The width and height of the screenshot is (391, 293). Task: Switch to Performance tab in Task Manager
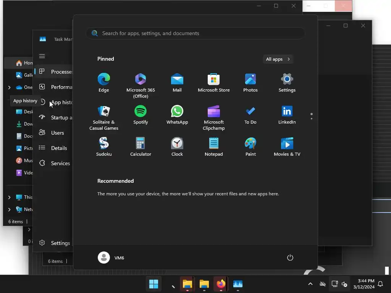tap(54, 87)
